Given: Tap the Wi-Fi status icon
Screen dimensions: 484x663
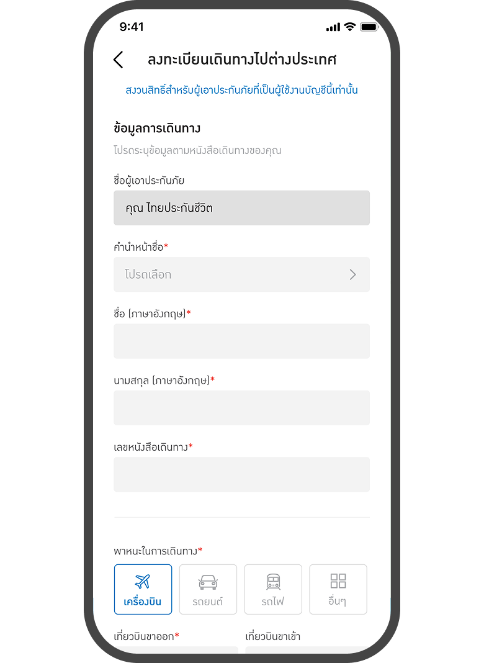Looking at the screenshot, I should pos(350,27).
